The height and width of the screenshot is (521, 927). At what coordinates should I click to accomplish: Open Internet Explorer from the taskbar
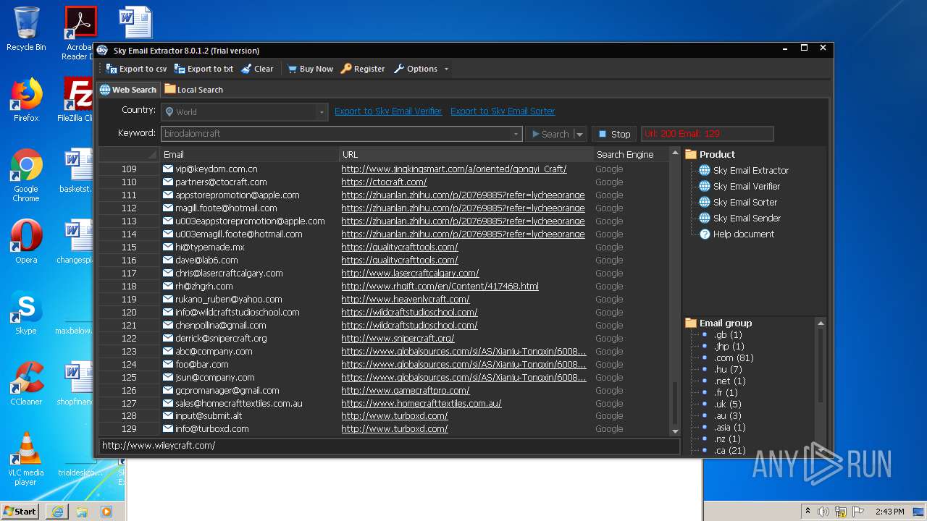(57, 511)
